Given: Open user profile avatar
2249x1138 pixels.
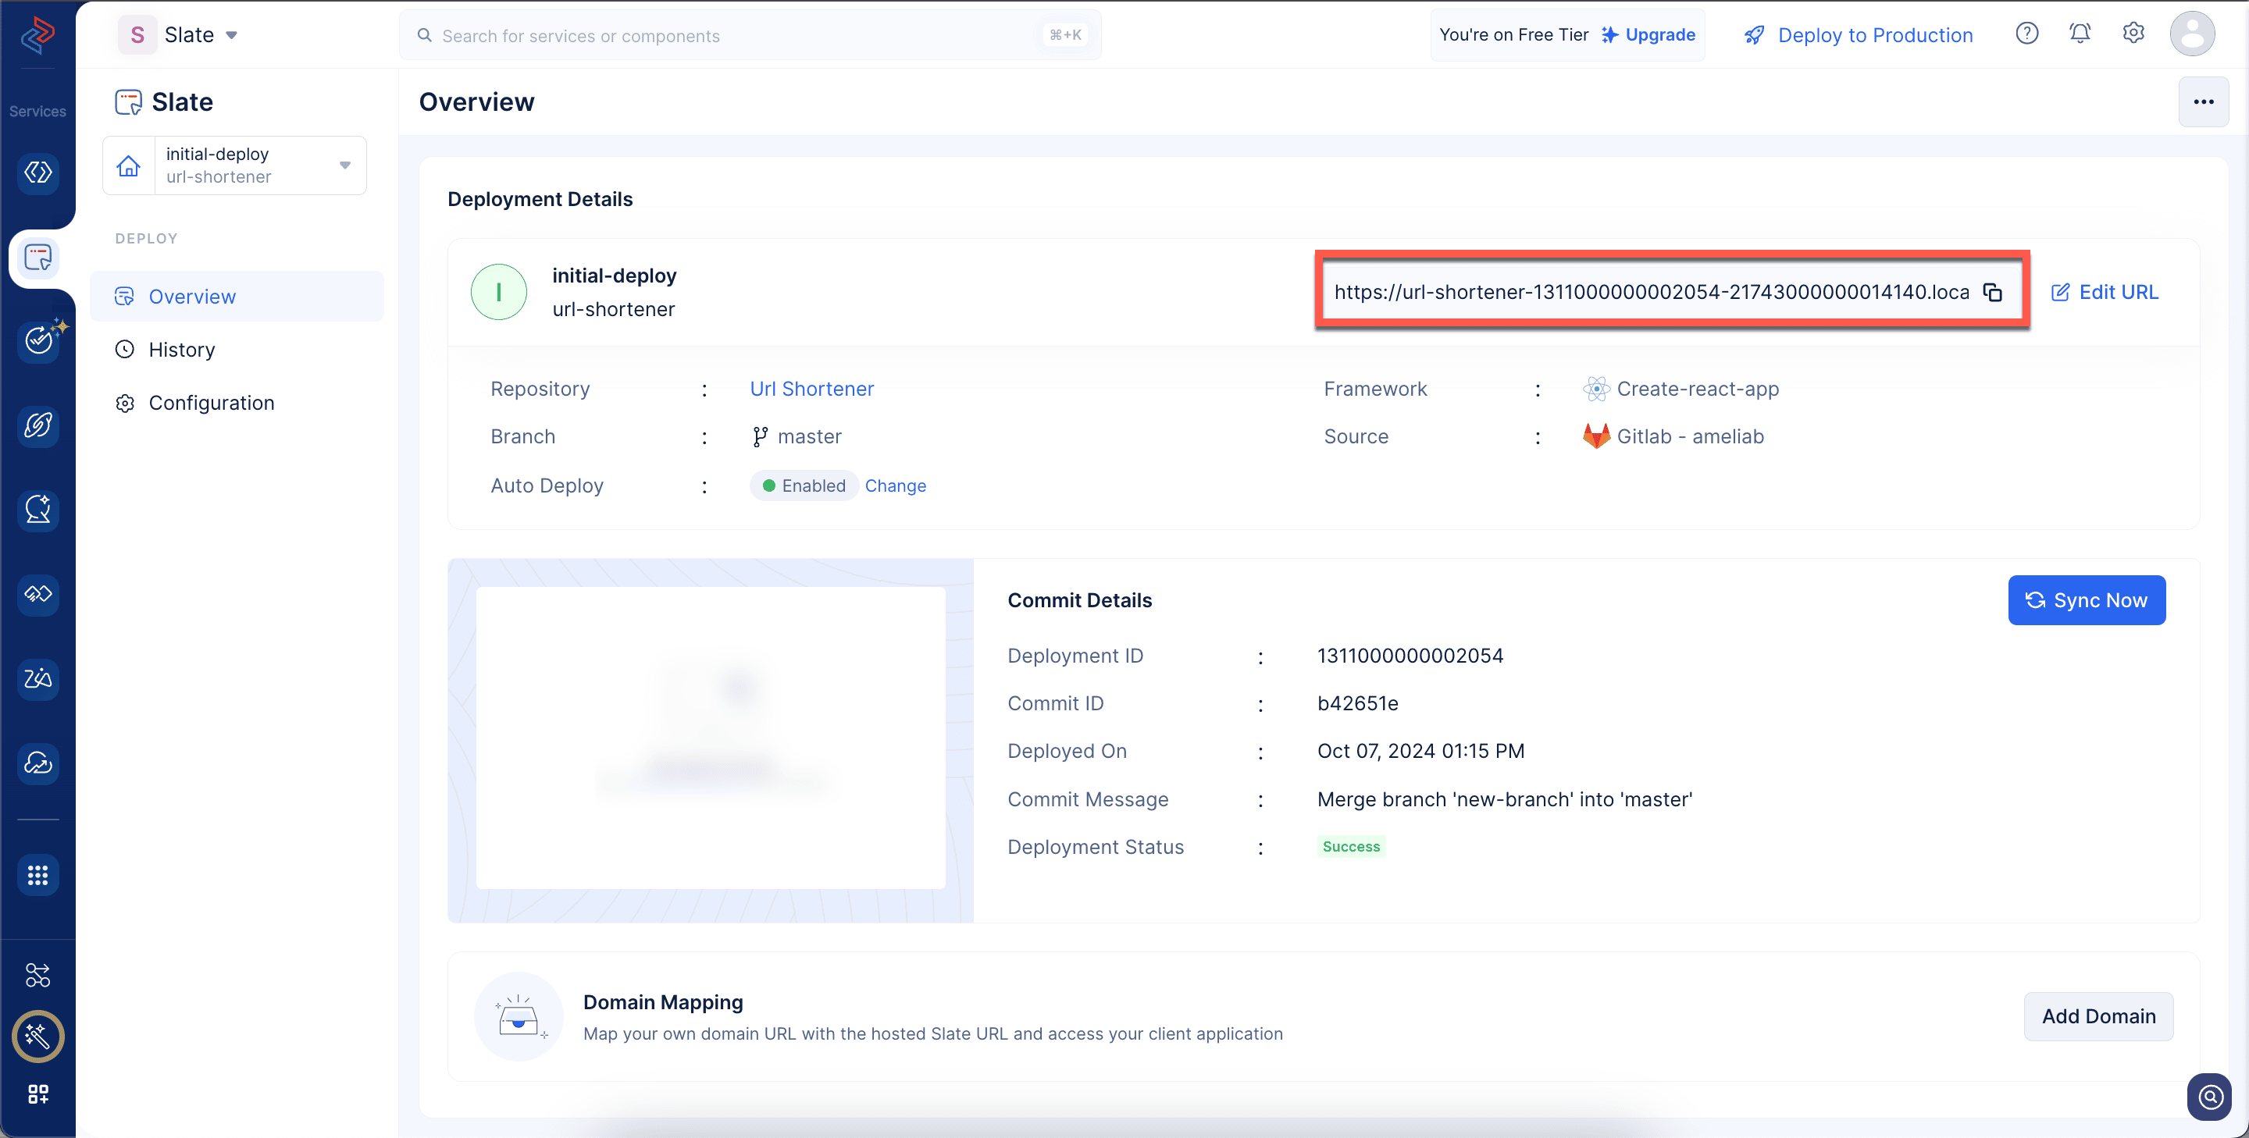Looking at the screenshot, I should 2191,34.
